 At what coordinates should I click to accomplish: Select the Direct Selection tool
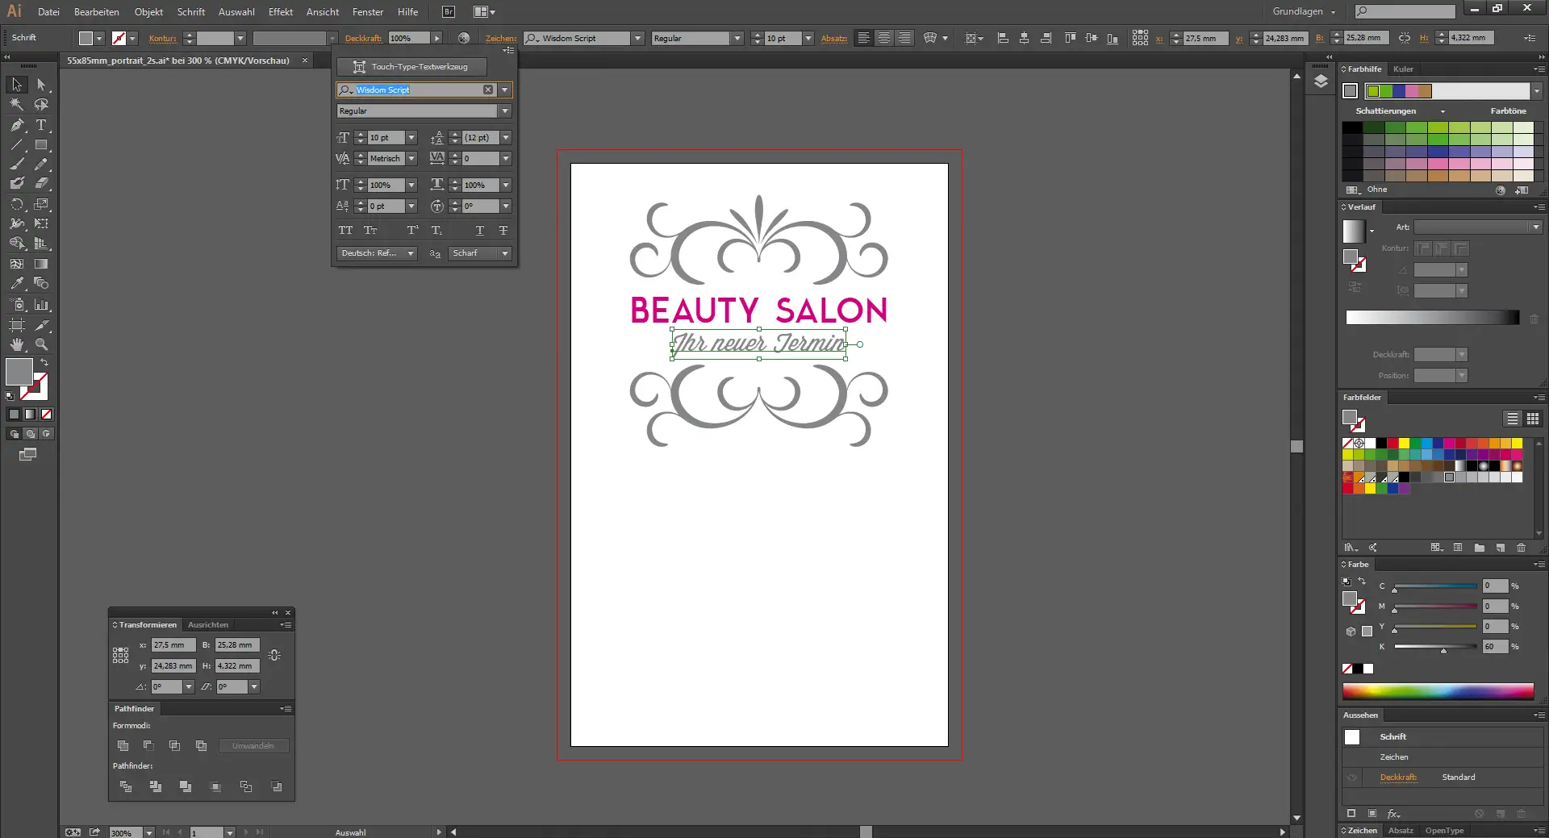(x=41, y=85)
